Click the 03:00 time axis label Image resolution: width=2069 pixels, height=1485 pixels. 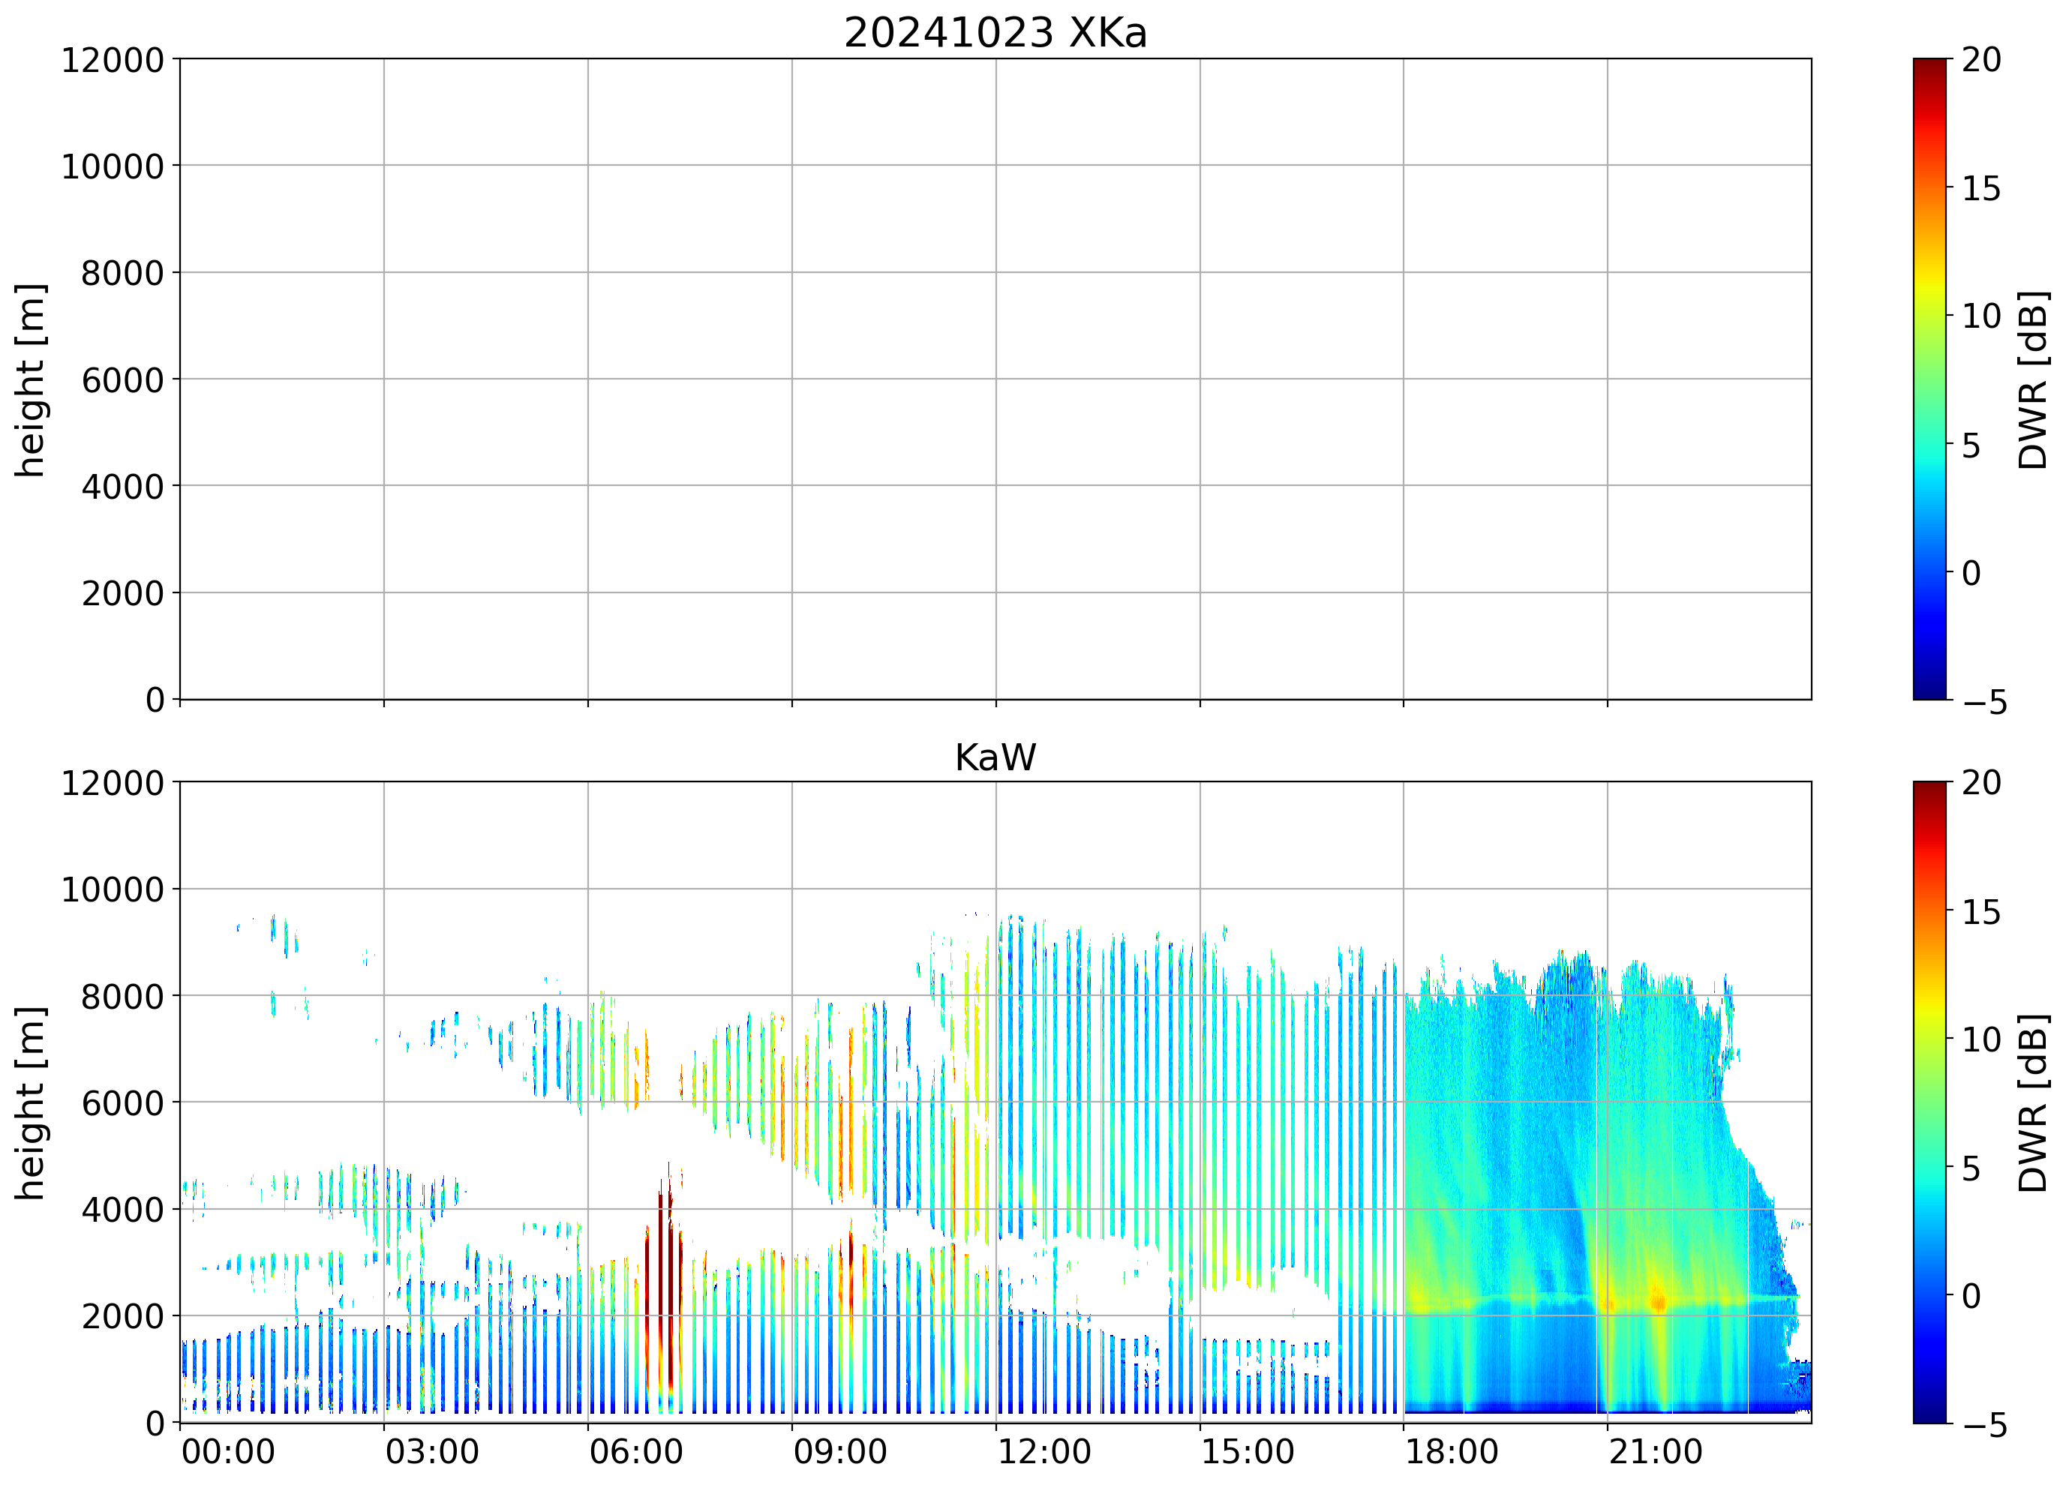pyautogui.click(x=431, y=1451)
